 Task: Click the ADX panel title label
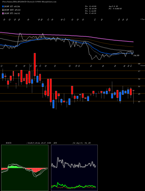55,143
